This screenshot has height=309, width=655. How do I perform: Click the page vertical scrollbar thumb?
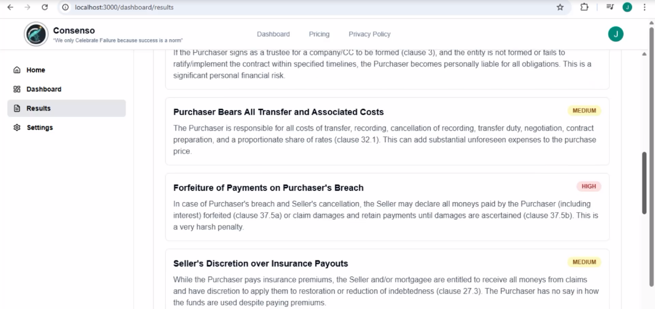pos(644,183)
